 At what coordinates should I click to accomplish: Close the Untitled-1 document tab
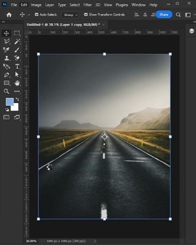(103, 24)
